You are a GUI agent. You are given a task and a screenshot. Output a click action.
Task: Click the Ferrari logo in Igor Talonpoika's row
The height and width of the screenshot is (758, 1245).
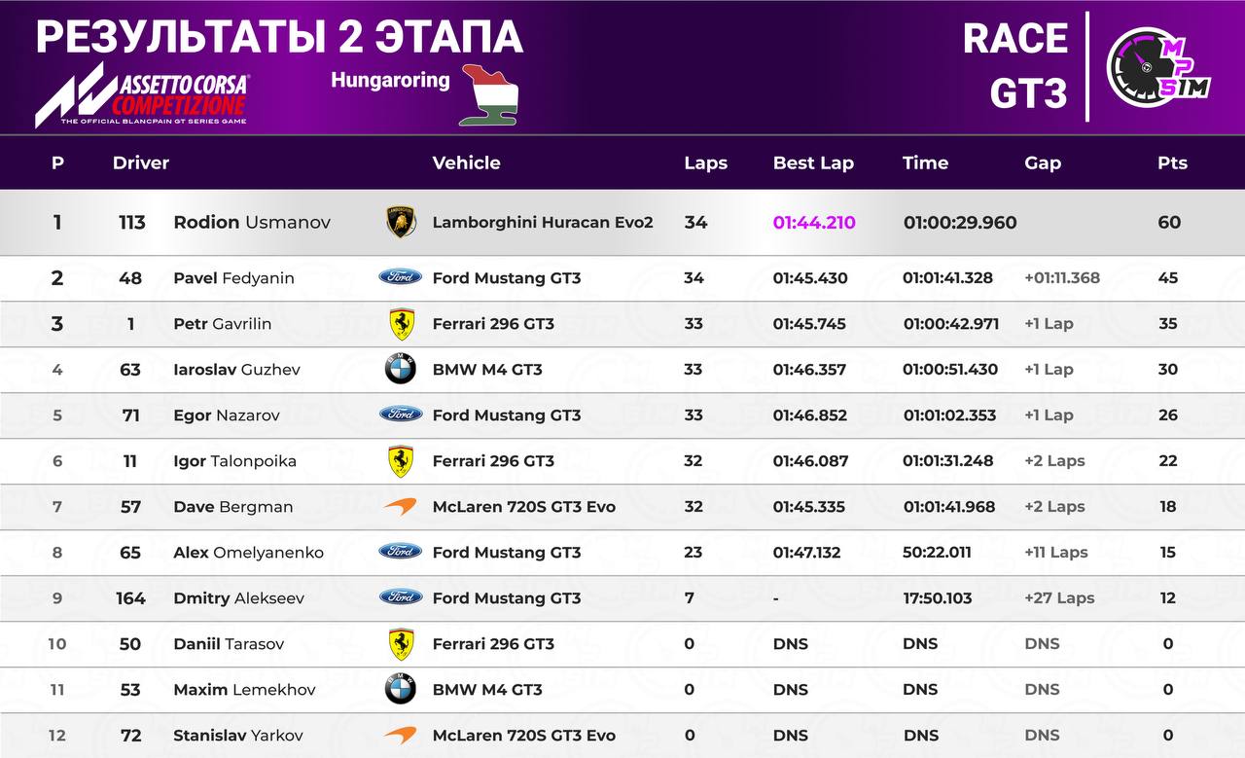(x=401, y=461)
